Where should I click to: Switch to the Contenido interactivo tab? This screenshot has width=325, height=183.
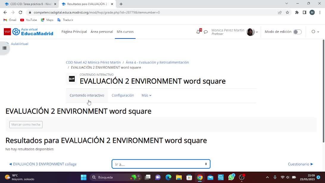click(x=87, y=95)
